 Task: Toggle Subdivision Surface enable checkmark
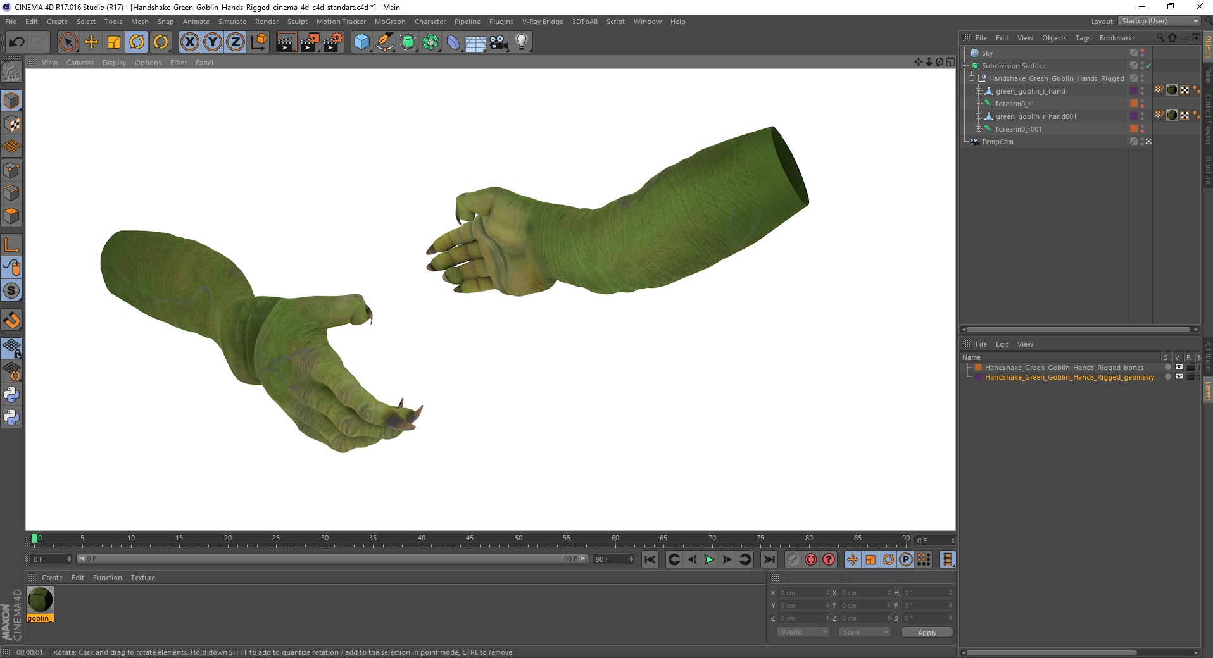pyautogui.click(x=1148, y=66)
